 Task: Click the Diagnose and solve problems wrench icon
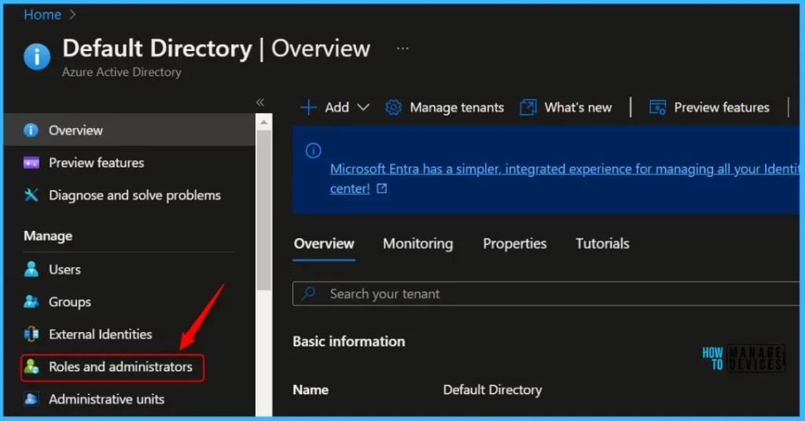tap(31, 196)
